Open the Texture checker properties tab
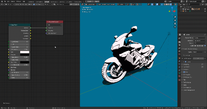The image size is (207, 109). 179,80
